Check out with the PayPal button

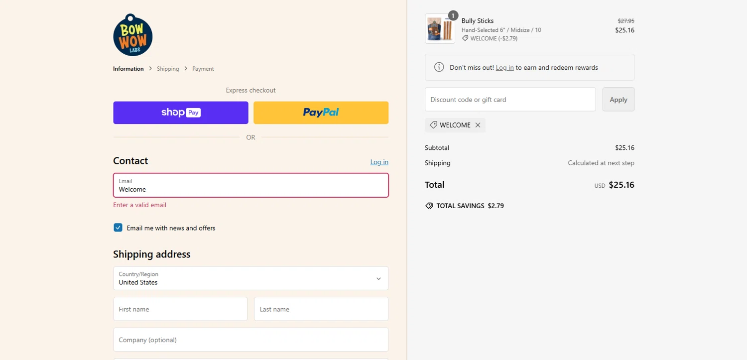click(x=321, y=113)
